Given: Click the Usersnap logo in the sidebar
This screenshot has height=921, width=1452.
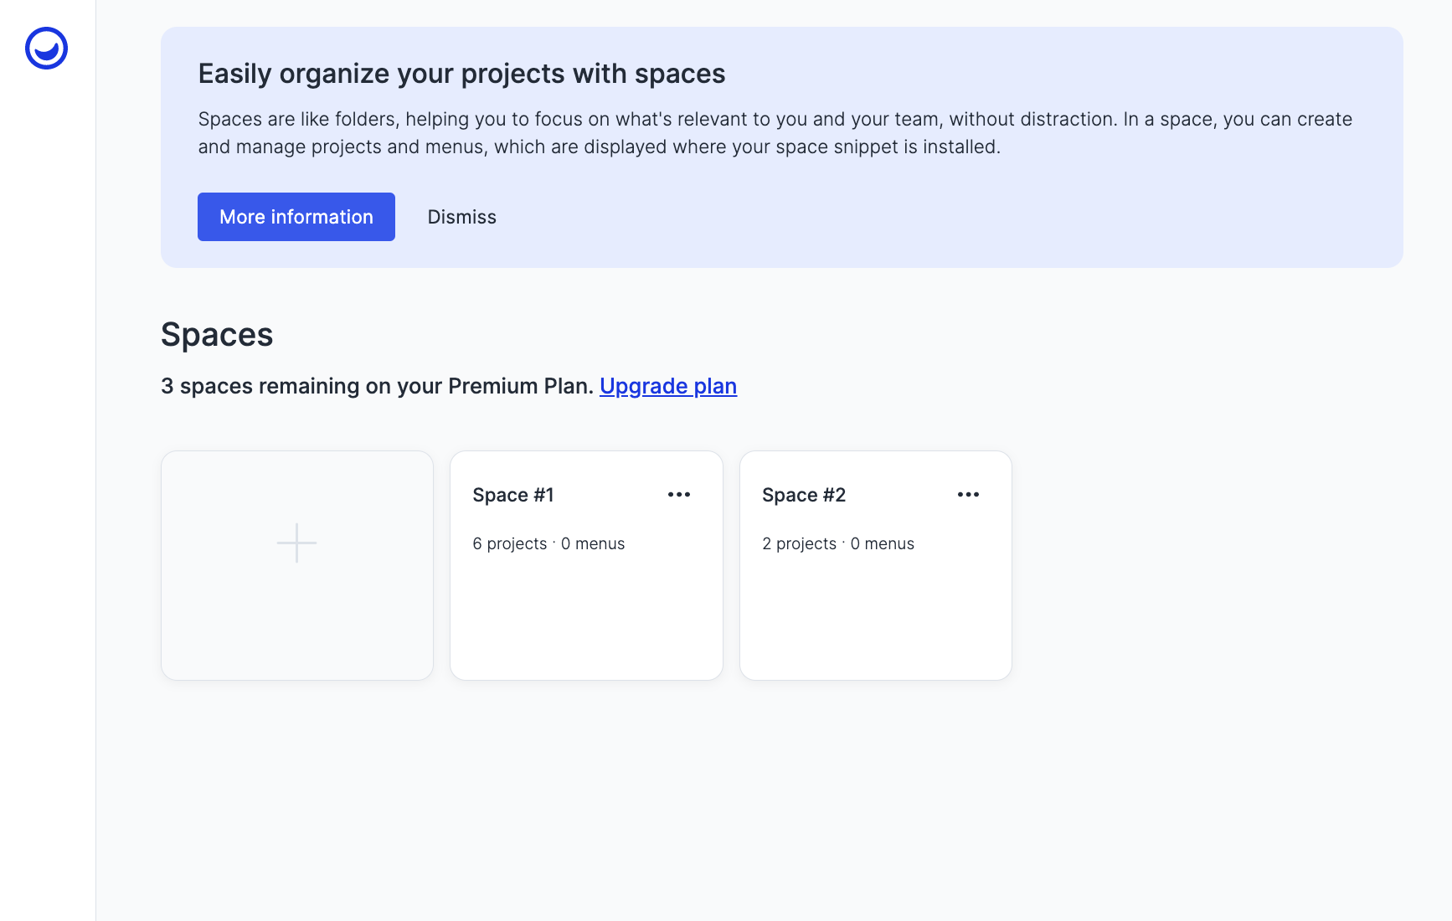Looking at the screenshot, I should pos(46,49).
